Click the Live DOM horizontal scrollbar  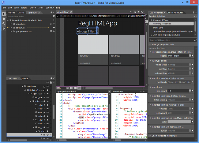click(x=18, y=140)
